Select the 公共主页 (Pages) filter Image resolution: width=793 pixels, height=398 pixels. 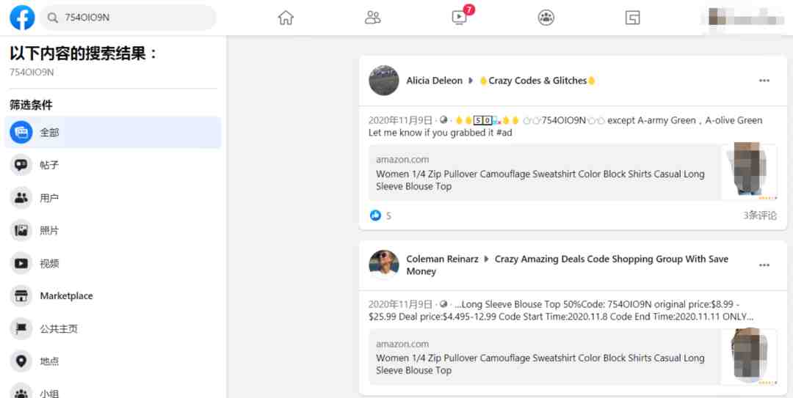pos(113,329)
